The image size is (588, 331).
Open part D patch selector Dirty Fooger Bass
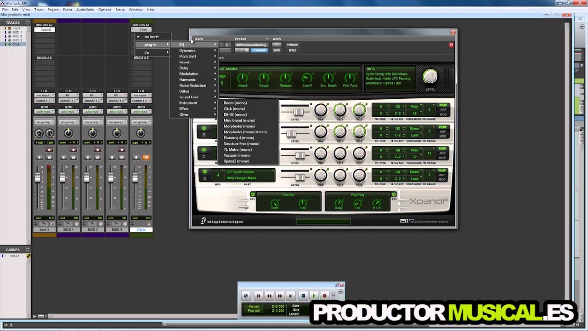[248, 178]
